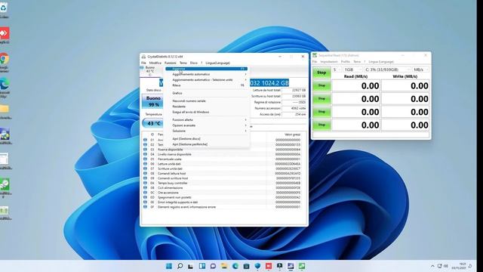The image size is (483, 272).
Task: Open green CrystalDiskMark icon in taskbar
Action: point(302,266)
